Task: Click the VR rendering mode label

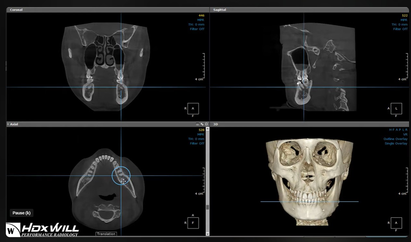Action: coord(405,134)
